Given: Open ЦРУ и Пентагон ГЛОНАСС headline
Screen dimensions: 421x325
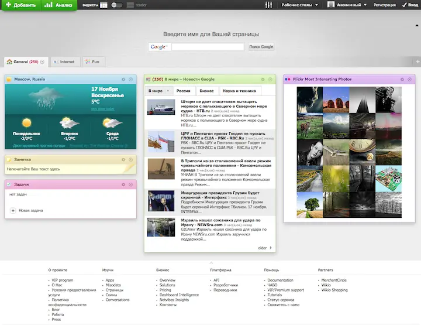Looking at the screenshot, I should tap(223, 136).
